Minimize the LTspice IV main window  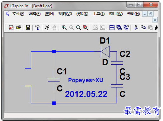(131, 5)
